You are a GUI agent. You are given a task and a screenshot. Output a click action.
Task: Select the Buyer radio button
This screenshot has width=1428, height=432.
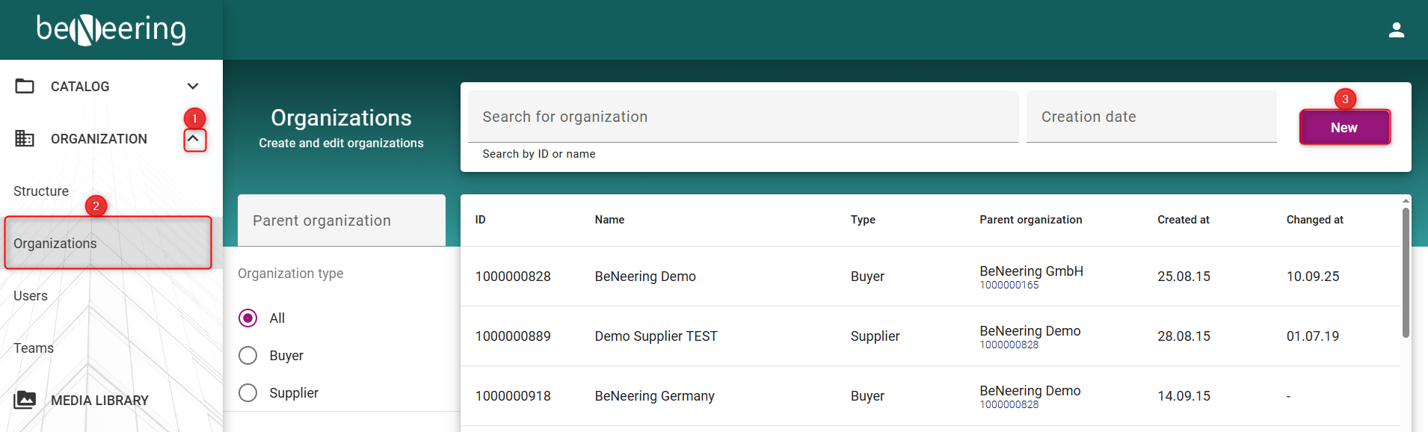248,355
